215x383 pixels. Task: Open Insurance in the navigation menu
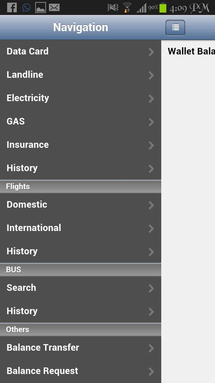[x=28, y=145]
